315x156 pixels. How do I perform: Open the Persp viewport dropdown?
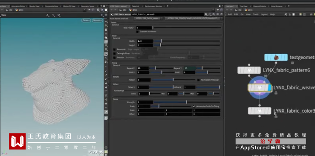[x=86, y=20]
